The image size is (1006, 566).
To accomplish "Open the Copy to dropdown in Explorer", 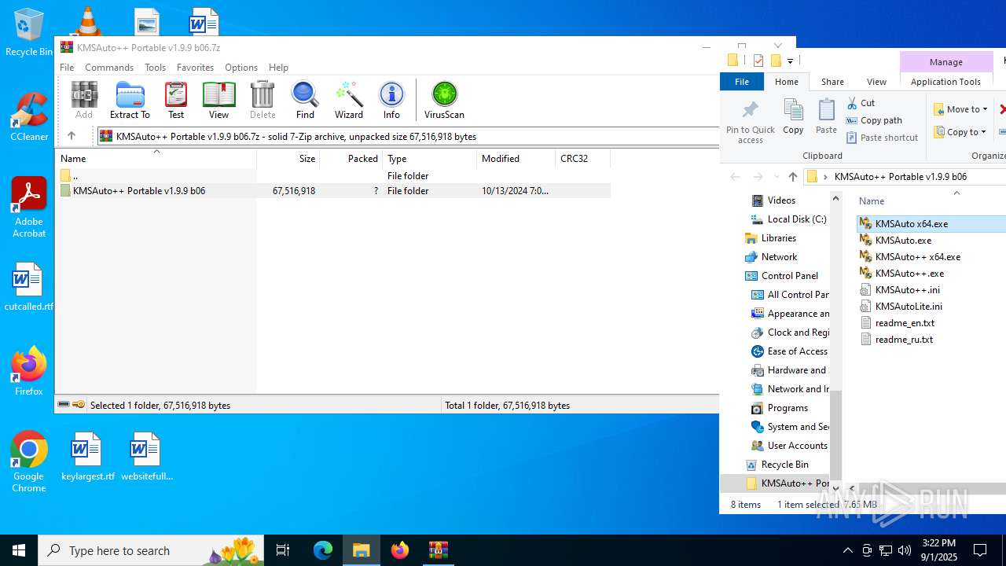I will coord(960,132).
